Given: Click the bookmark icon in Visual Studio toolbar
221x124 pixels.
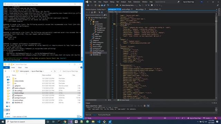Looking at the screenshot, I should point(152,6).
